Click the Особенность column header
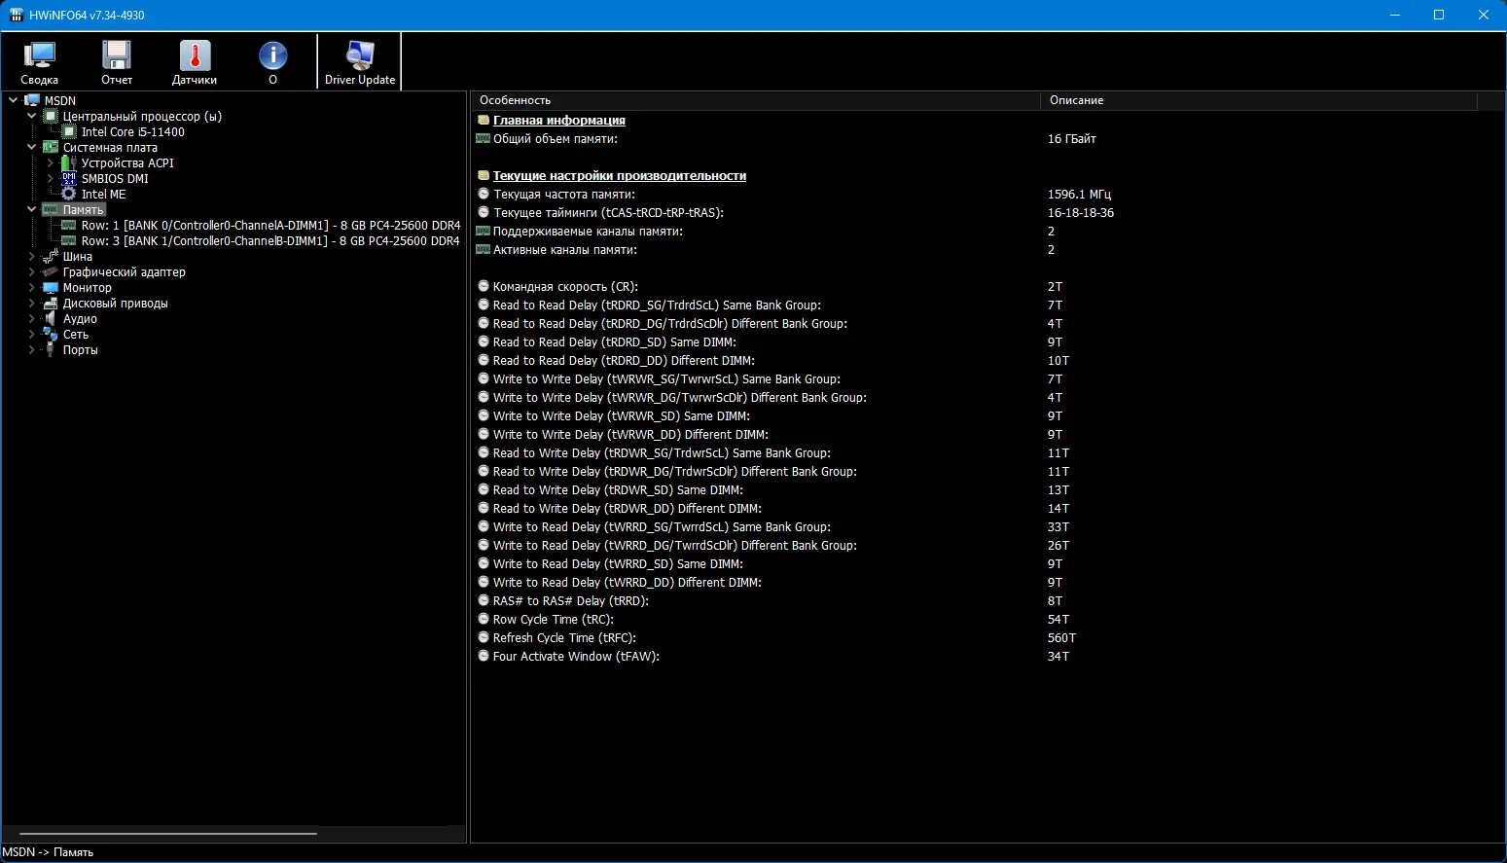Screen dimensions: 1507x863 click(755, 100)
